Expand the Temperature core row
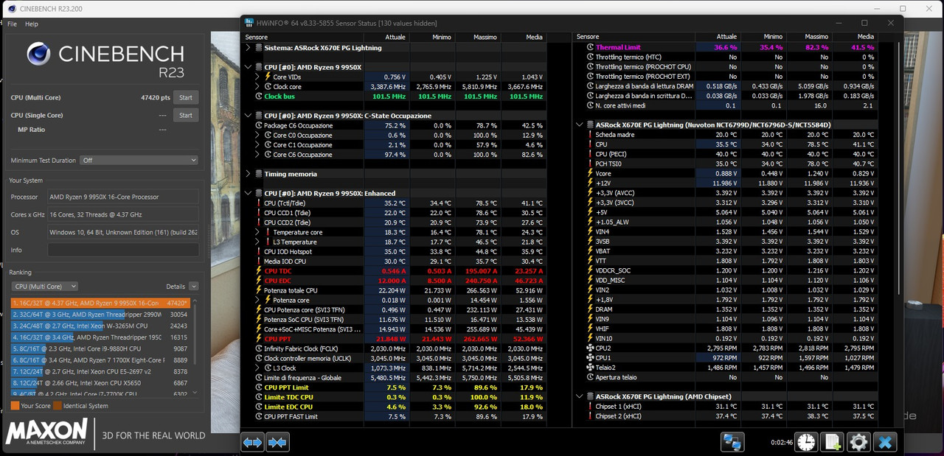944x456 pixels. (x=257, y=232)
